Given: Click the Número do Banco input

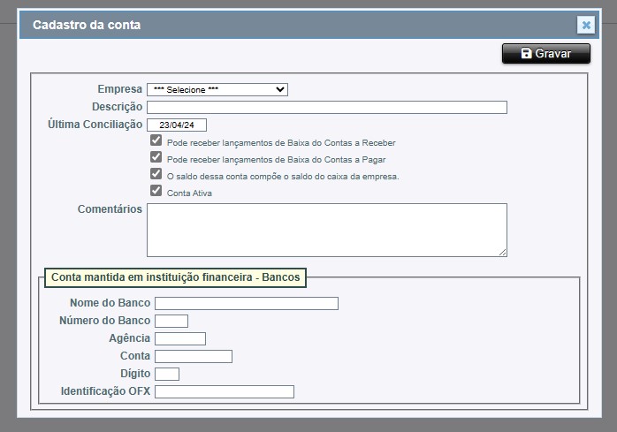Looking at the screenshot, I should 171,321.
